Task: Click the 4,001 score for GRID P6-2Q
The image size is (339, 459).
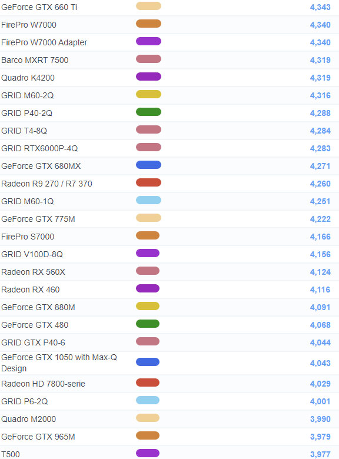Action: tap(320, 401)
